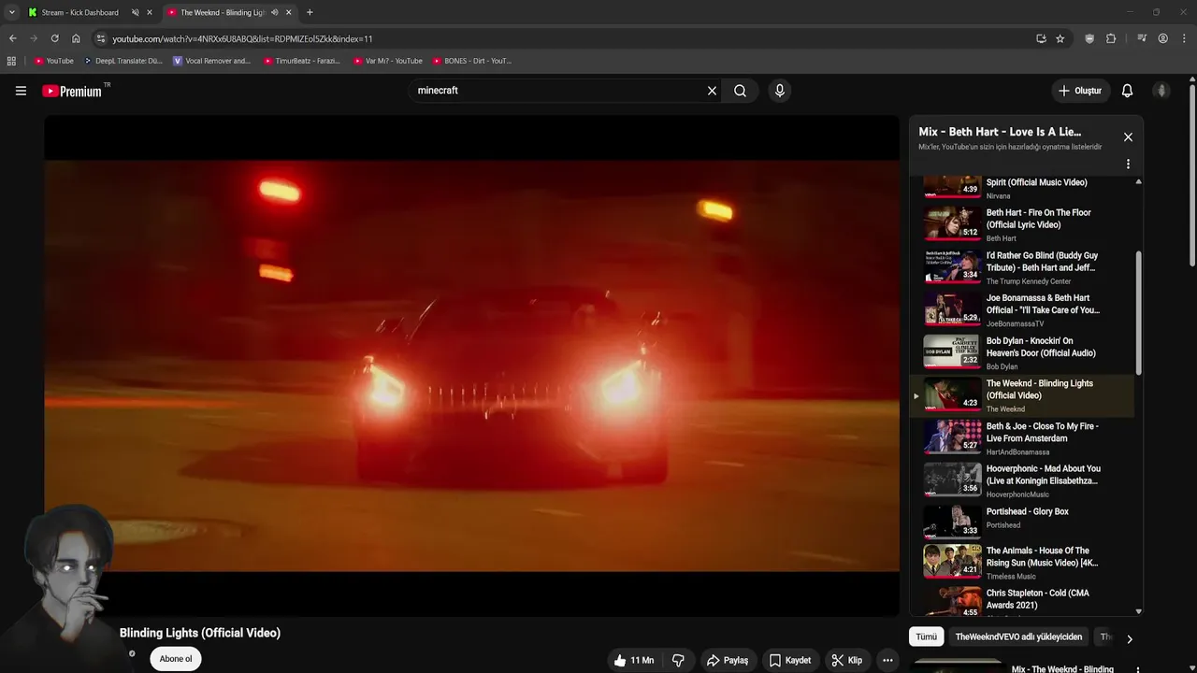This screenshot has height=673, width=1197.
Task: Open DeepL Translate bookmark
Action: (123, 61)
